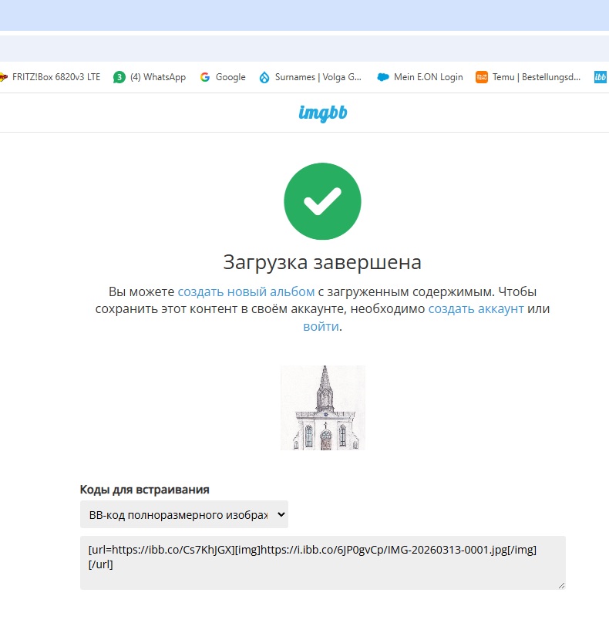Open the FRITZ!Box 6820v3 LTE bookmark
609x623 pixels.
50,77
